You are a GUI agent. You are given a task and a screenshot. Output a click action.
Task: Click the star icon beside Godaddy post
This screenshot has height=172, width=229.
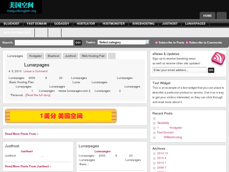click(154, 123)
